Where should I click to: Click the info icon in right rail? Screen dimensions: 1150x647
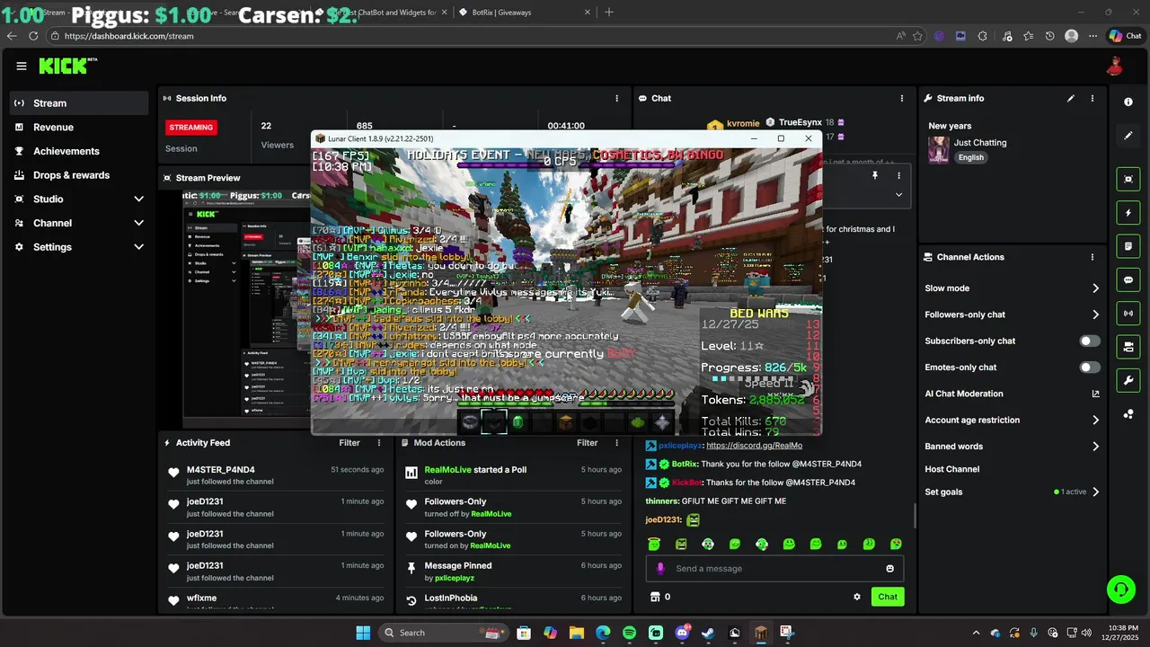tap(1128, 102)
